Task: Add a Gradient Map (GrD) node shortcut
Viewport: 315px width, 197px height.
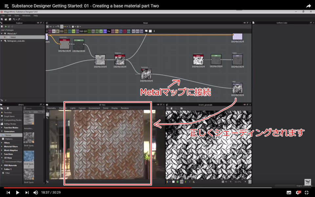Action: click(x=85, y=32)
